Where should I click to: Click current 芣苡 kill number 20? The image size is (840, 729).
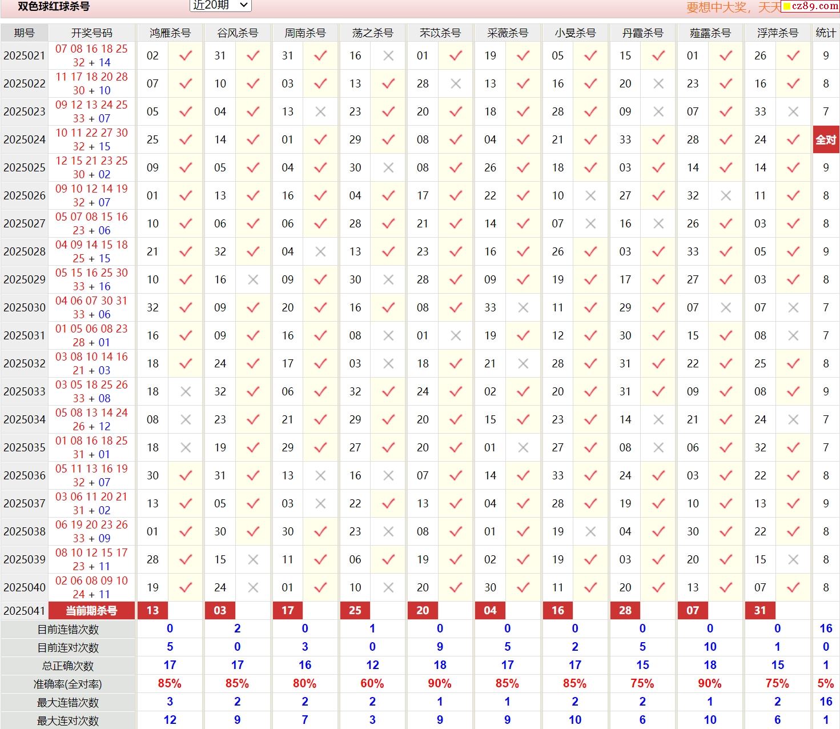(423, 610)
